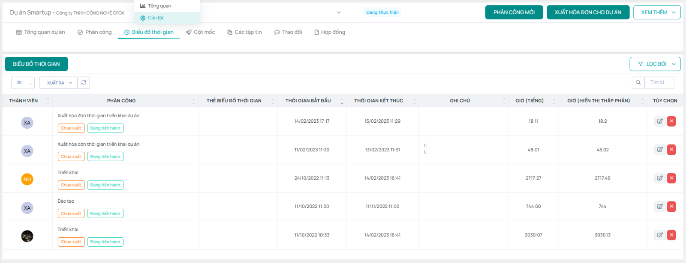This screenshot has height=263, width=686.
Task: Select Tổng quan in dropdown menu
Action: (159, 6)
